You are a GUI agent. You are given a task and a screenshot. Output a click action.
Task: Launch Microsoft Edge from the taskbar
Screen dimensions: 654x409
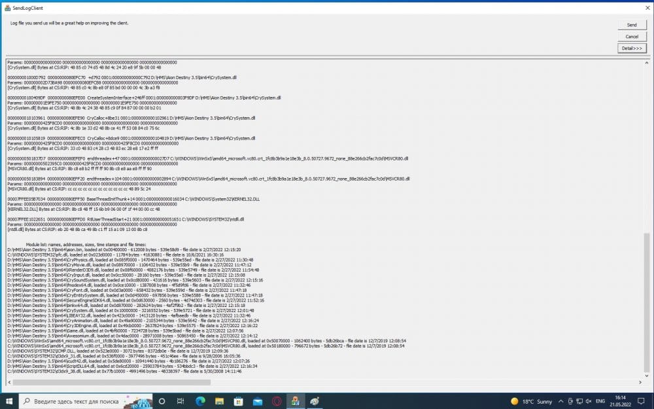click(200, 400)
